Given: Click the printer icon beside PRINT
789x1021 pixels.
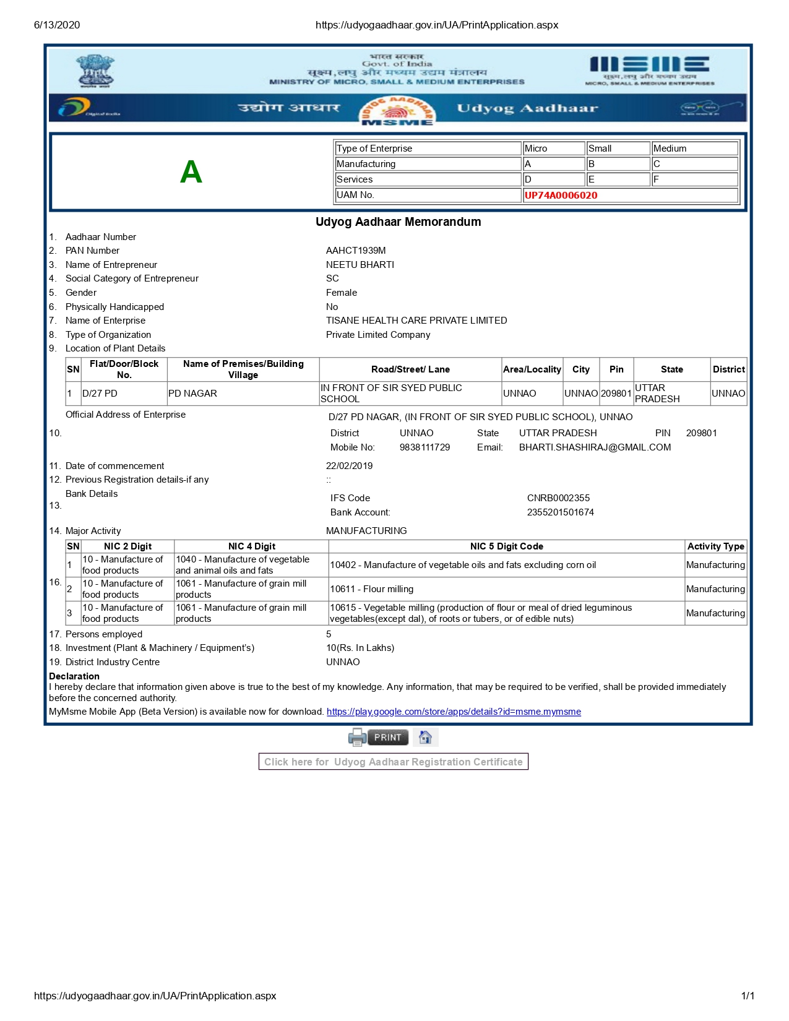Looking at the screenshot, I should (357, 737).
